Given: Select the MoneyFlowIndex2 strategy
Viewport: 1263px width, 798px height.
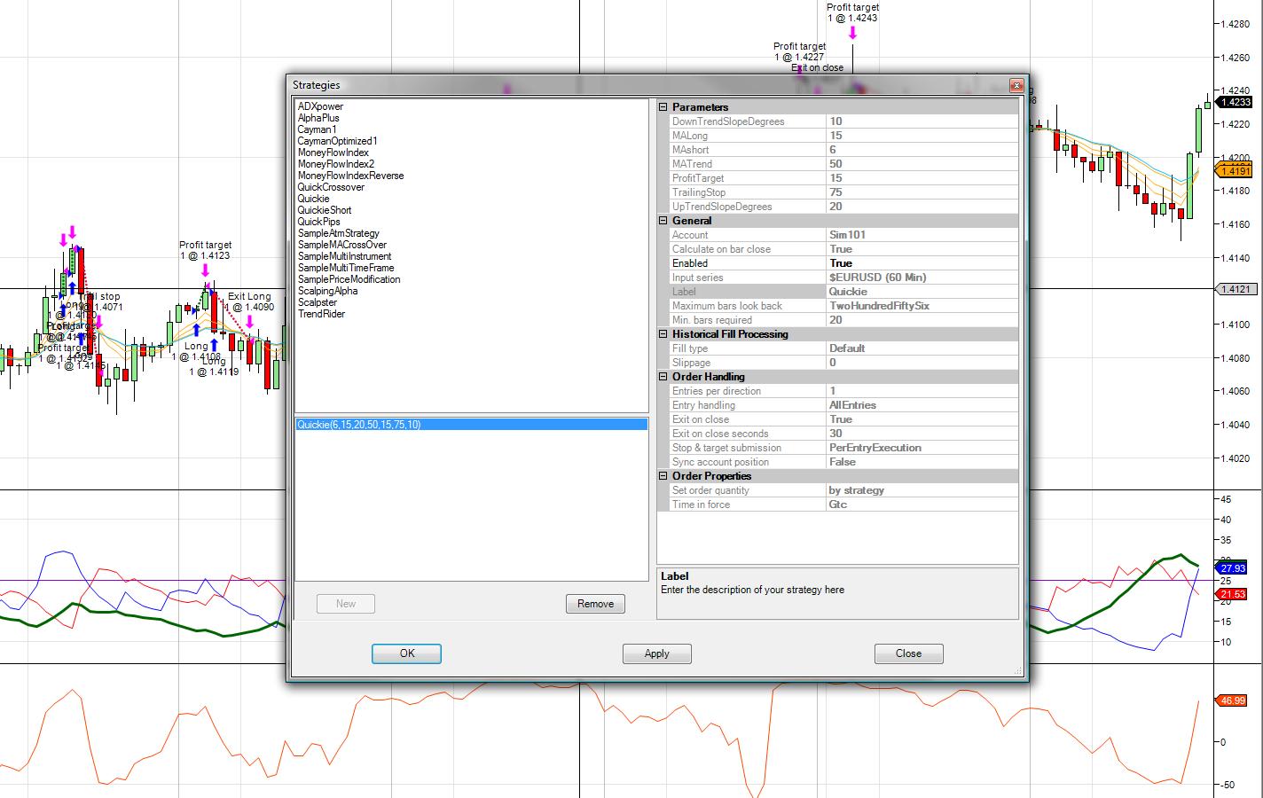Looking at the screenshot, I should 336,164.
